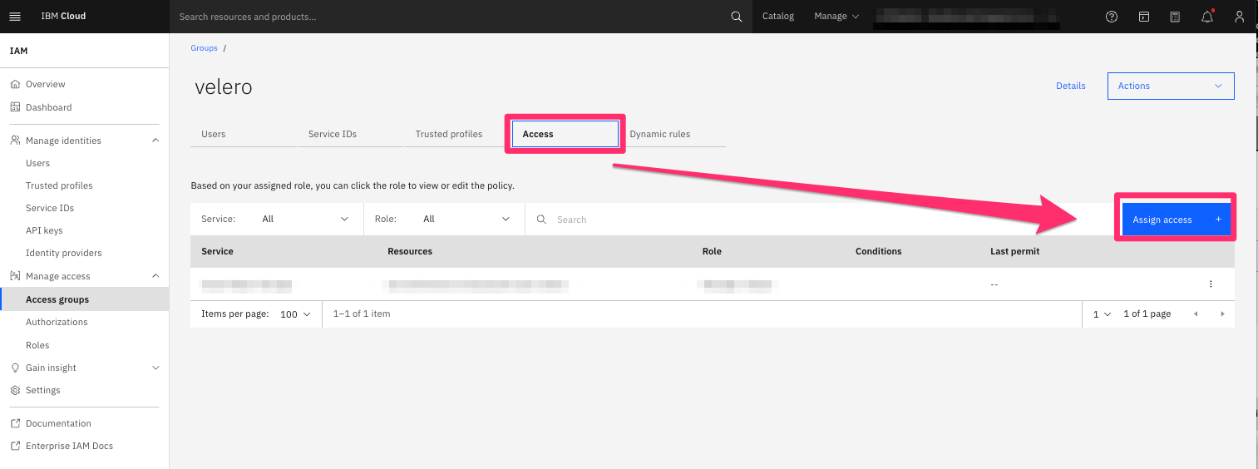Click the Manage identities people icon
1258x469 pixels.
15,141
